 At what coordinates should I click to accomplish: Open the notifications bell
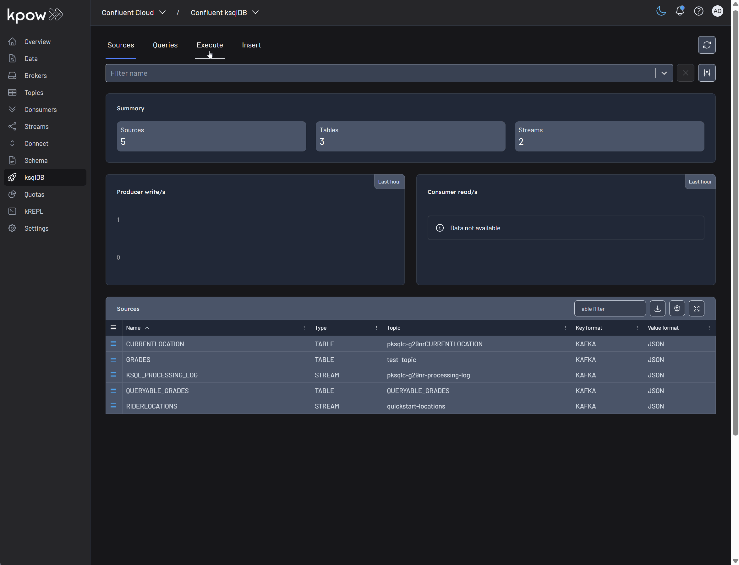pos(680,11)
